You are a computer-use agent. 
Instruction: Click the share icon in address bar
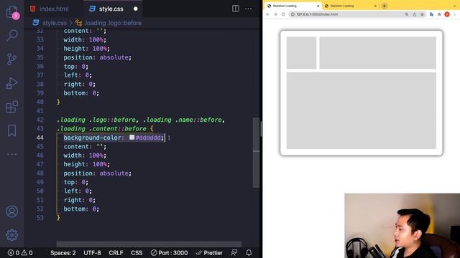coord(415,14)
